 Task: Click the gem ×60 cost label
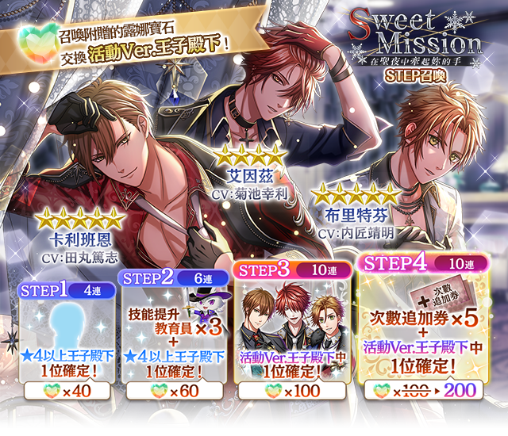click(x=175, y=392)
